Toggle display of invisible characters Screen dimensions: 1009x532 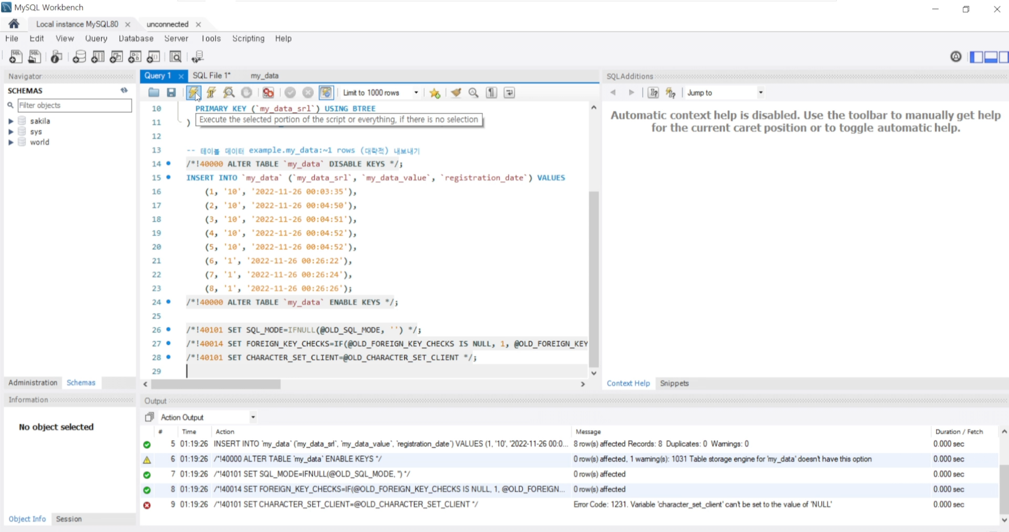tap(491, 93)
